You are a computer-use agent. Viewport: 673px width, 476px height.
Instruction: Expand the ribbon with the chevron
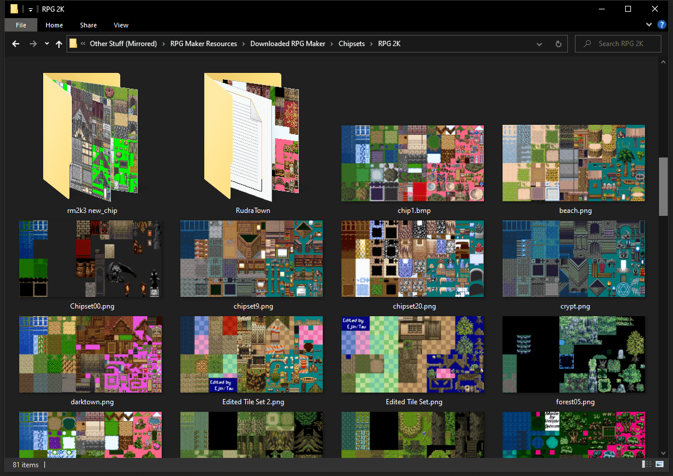tap(649, 24)
